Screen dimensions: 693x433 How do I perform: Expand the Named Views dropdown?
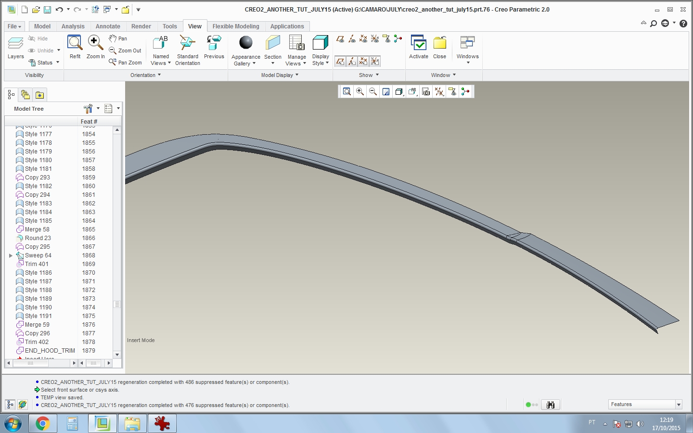point(161,60)
